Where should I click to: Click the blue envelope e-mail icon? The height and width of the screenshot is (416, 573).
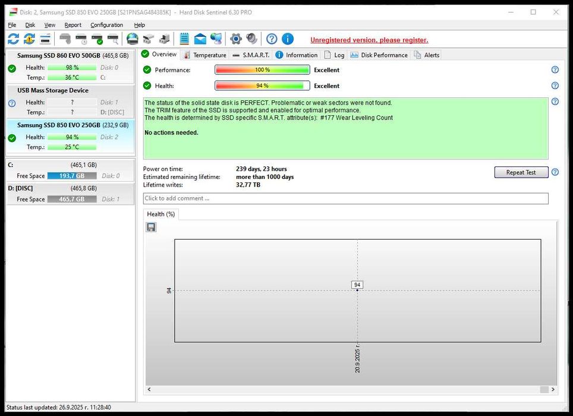pos(200,39)
